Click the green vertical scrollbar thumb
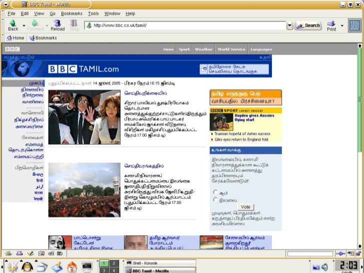Image resolution: width=364 pixels, height=273 pixels. 359,100
